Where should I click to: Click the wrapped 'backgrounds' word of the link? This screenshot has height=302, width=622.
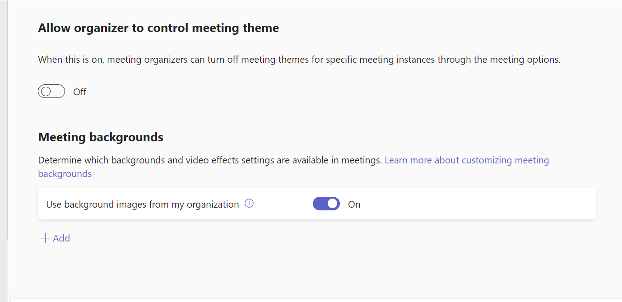(x=65, y=174)
